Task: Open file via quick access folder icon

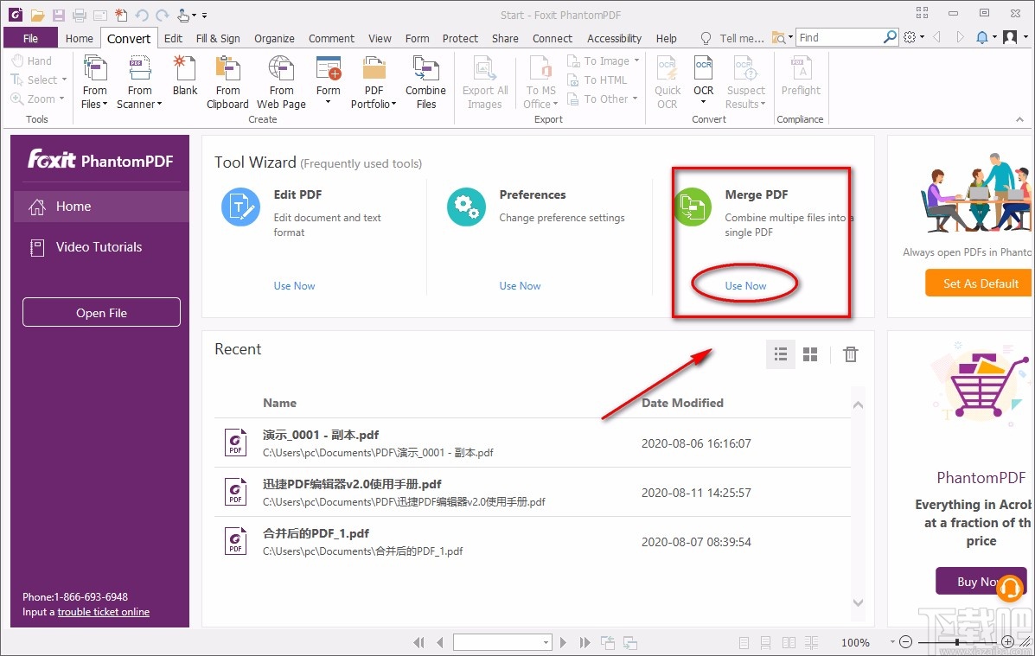Action: click(x=38, y=15)
